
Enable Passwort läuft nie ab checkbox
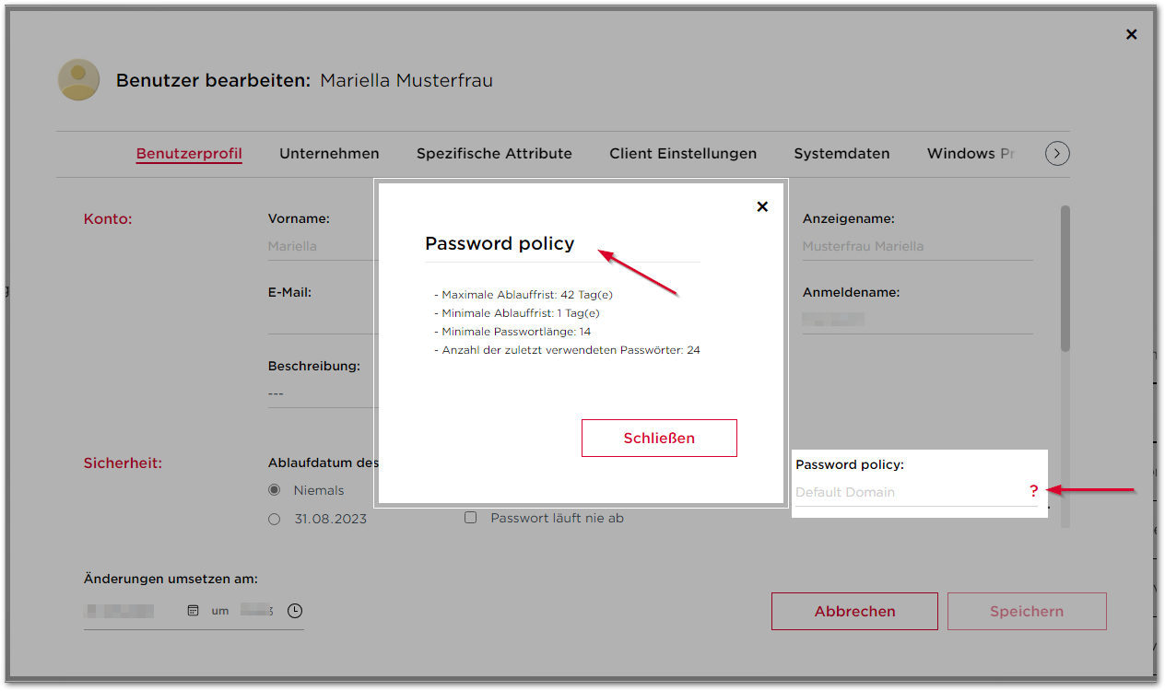coord(470,518)
